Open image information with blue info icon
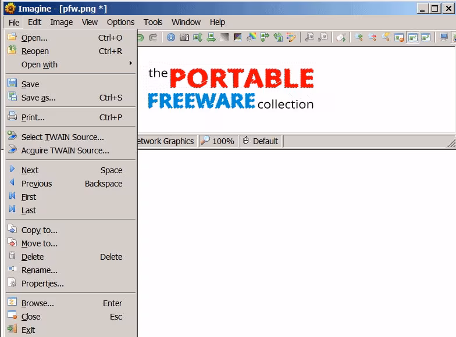 tap(171, 37)
